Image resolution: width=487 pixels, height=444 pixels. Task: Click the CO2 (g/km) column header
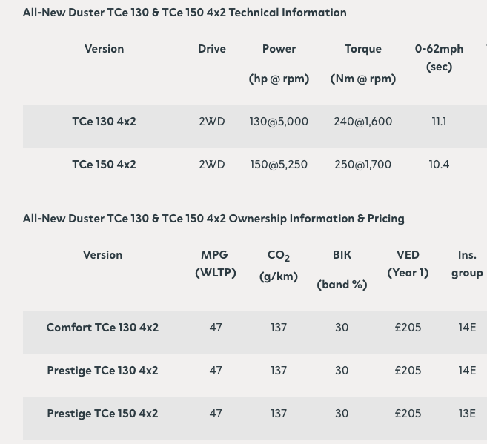279,265
